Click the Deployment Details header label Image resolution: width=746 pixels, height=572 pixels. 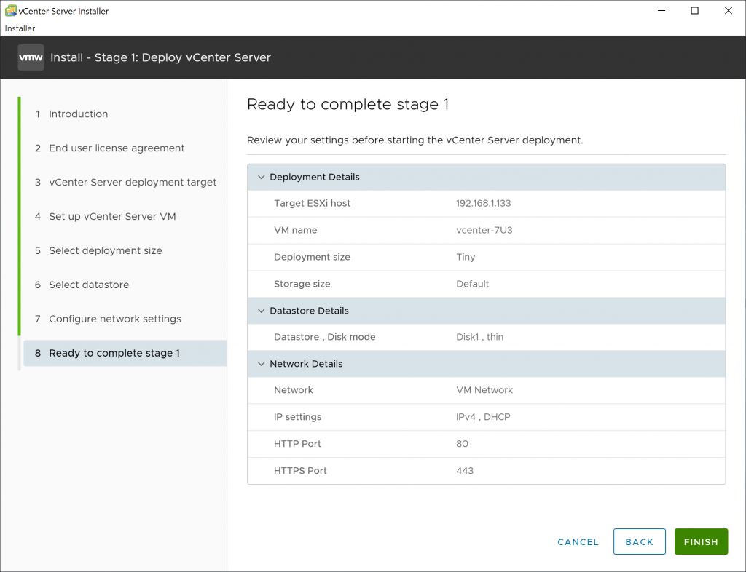tap(315, 178)
